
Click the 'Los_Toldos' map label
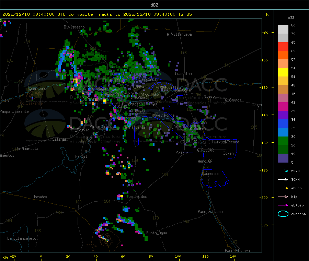[x=137, y=197]
